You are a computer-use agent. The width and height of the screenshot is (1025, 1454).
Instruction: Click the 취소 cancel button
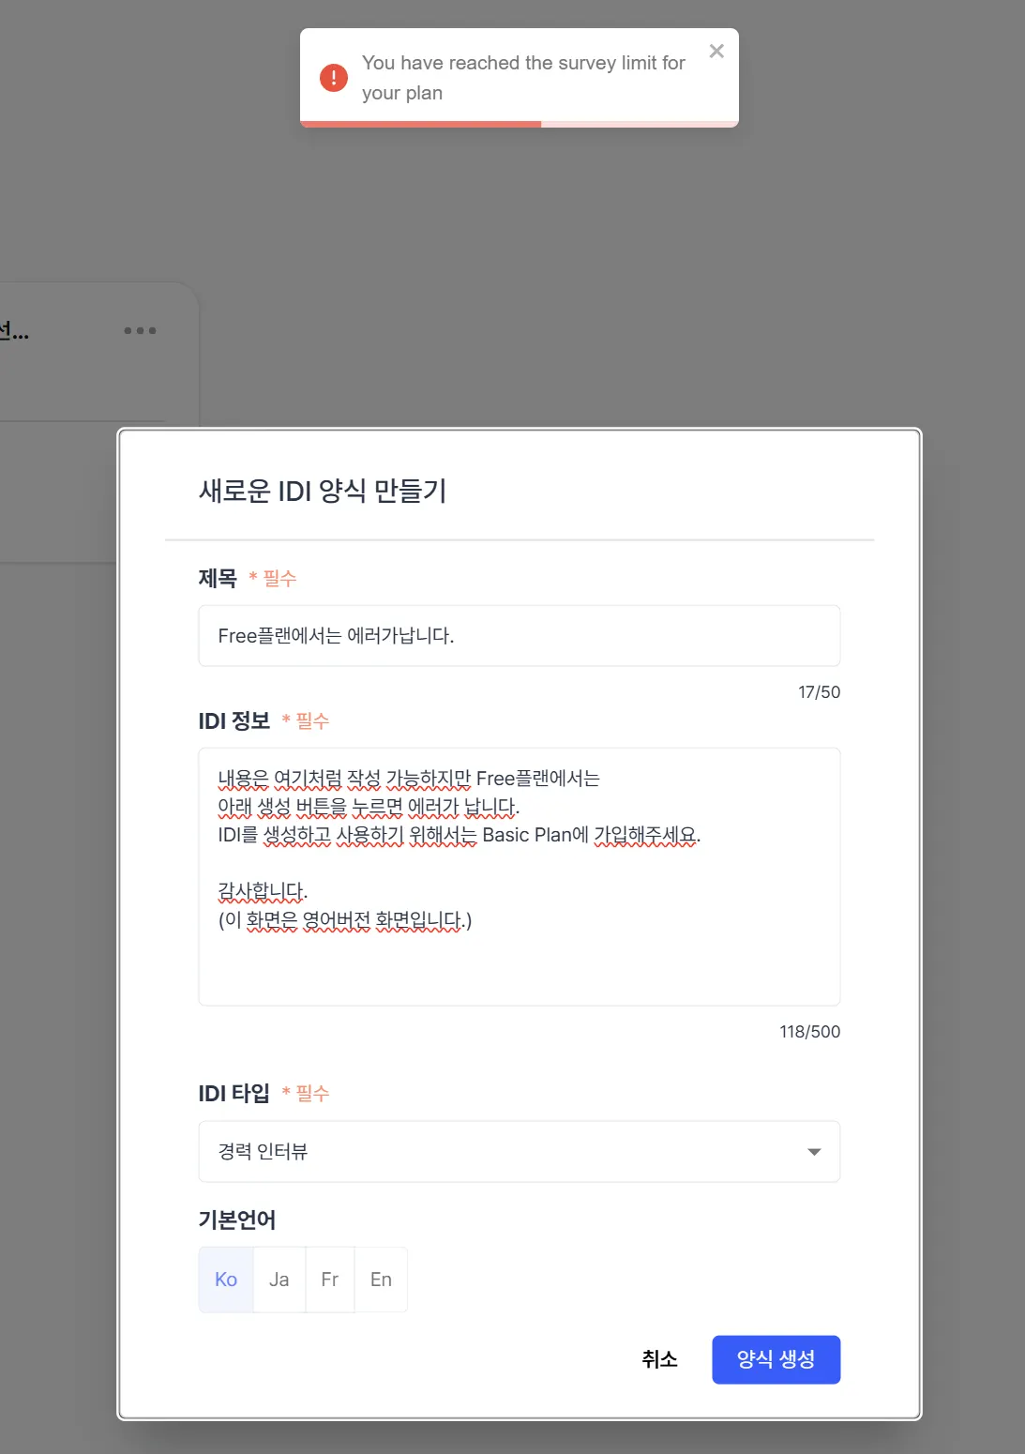coord(659,1359)
